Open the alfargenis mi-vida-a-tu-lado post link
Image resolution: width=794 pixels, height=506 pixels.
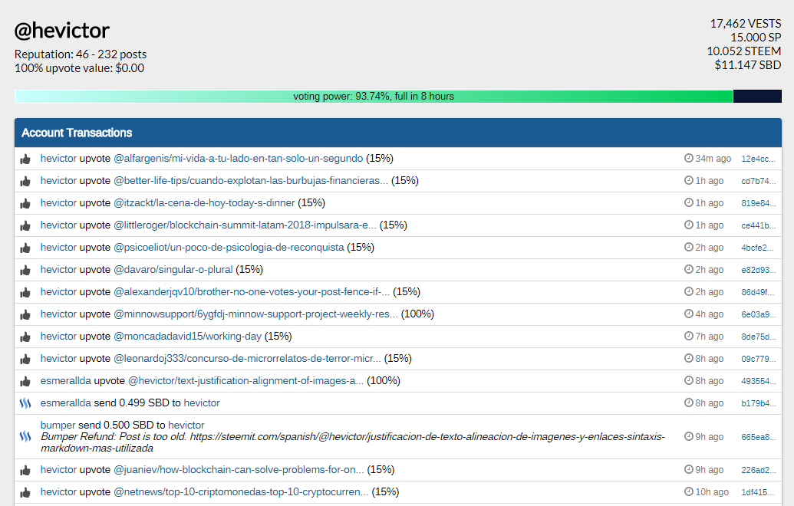[x=238, y=159]
